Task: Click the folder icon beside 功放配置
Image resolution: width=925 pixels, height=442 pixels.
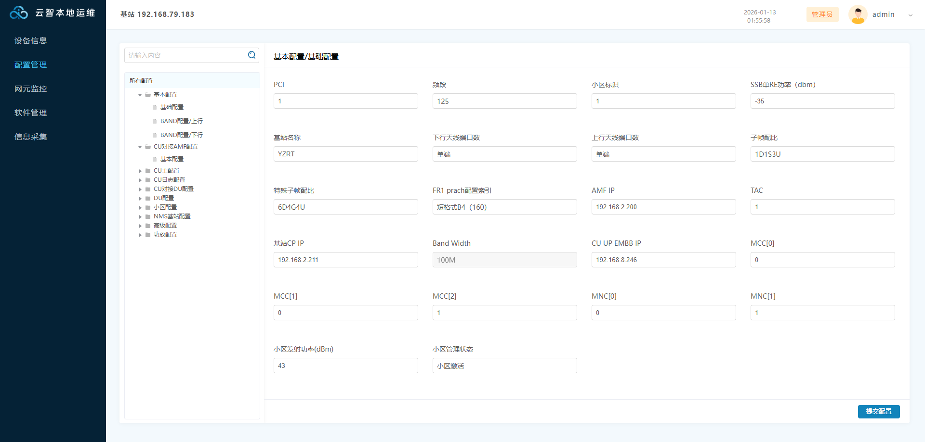Action: click(148, 235)
